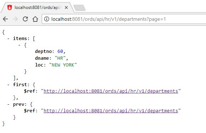The image size is (206, 133).
Task: Collapse the prev node
Action: (9, 104)
